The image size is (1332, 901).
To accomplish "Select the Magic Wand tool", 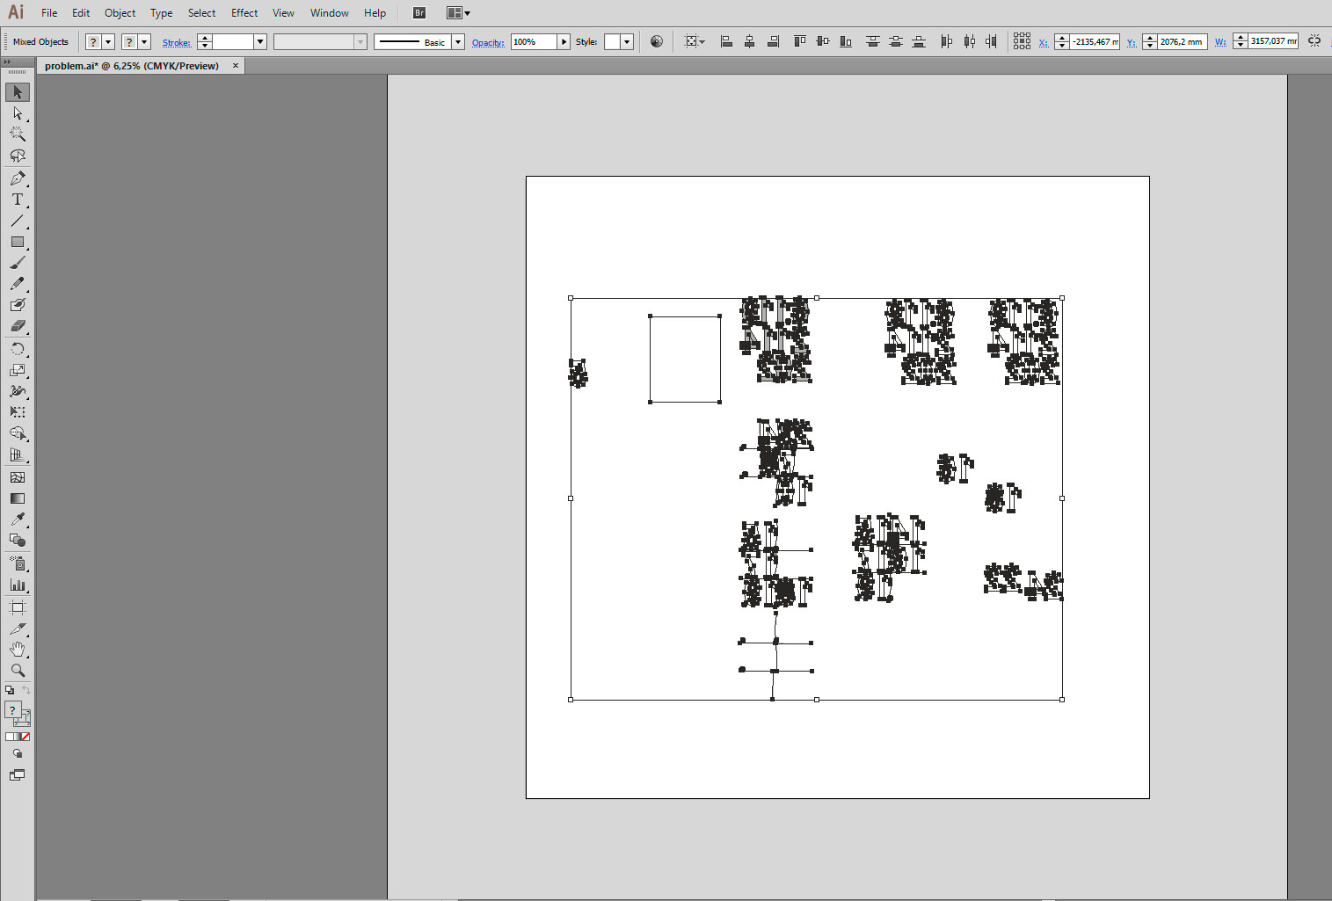I will click(18, 134).
